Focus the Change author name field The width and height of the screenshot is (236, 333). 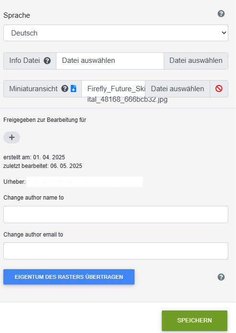click(x=116, y=214)
